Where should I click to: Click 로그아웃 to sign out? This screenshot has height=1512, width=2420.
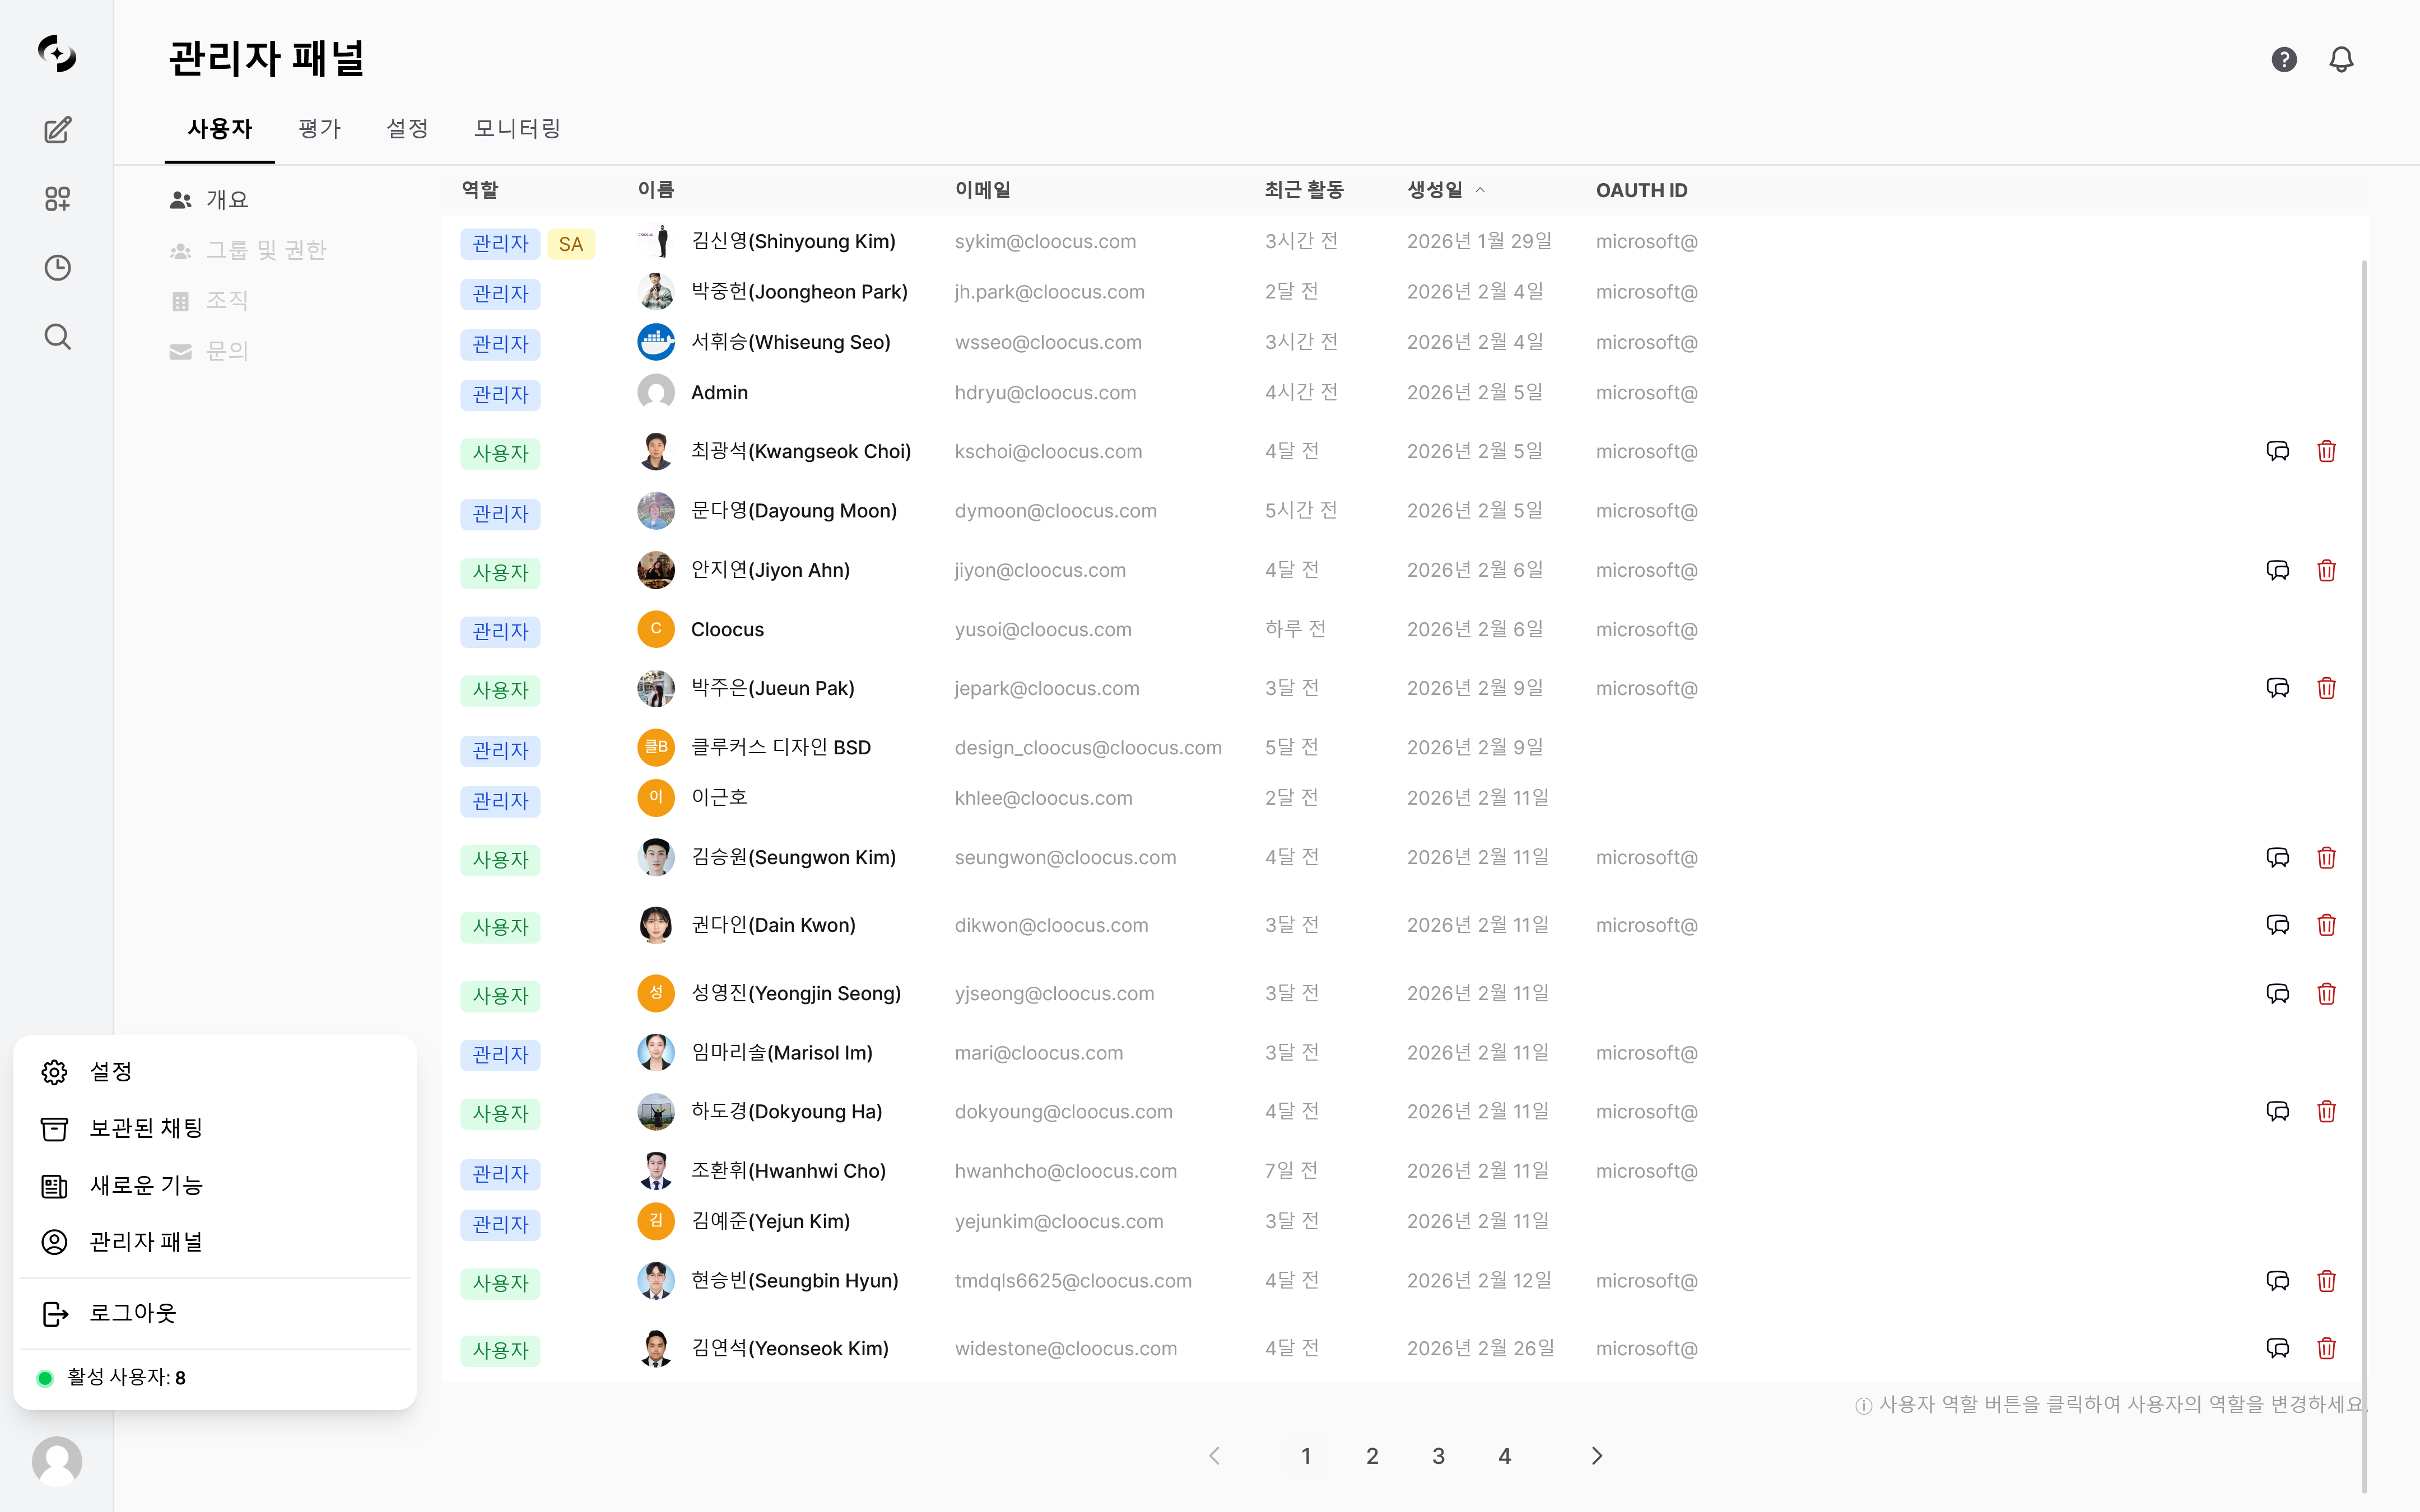(x=214, y=1313)
